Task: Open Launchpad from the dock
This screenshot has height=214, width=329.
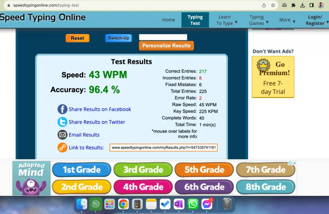Action: point(110,204)
